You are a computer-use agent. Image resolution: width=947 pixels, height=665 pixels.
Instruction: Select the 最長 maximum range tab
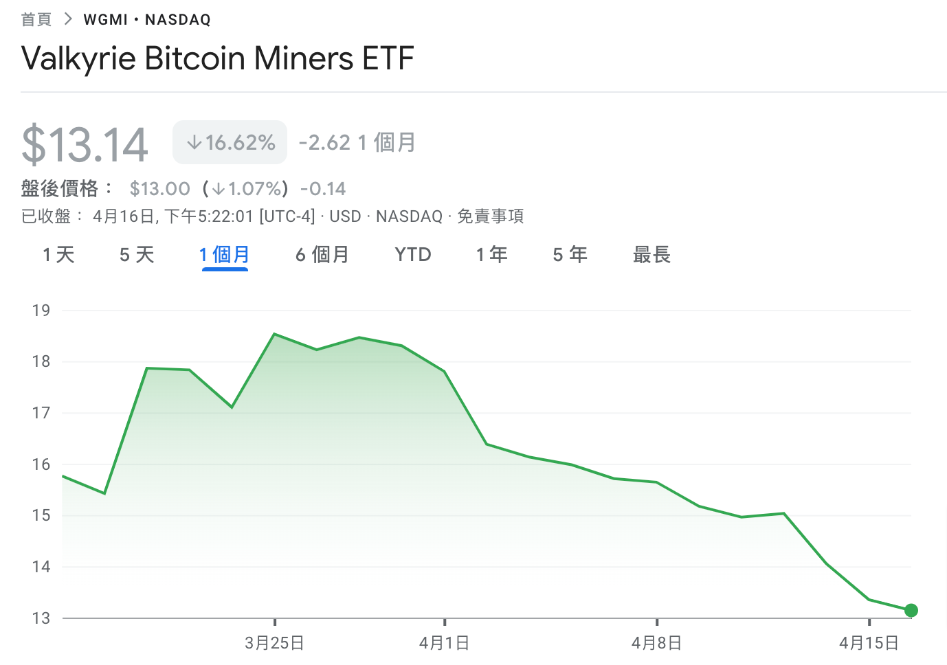coord(651,255)
